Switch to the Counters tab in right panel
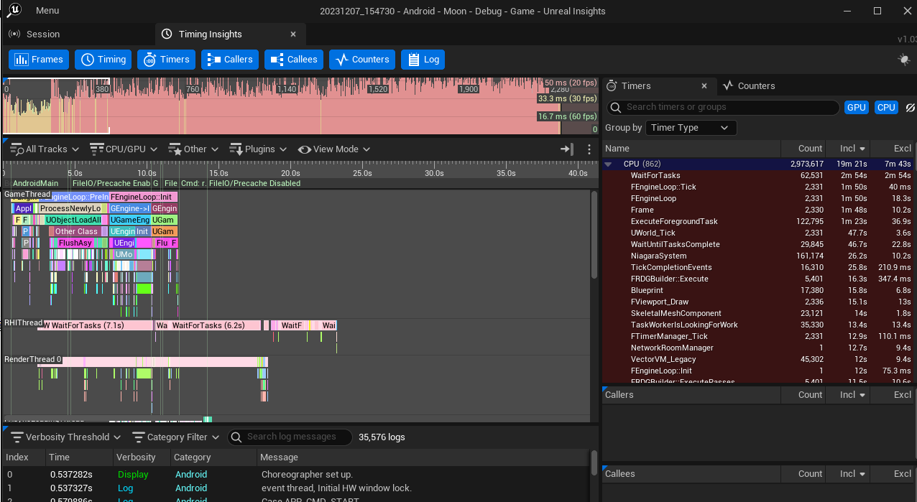The width and height of the screenshot is (917, 502). click(x=749, y=85)
